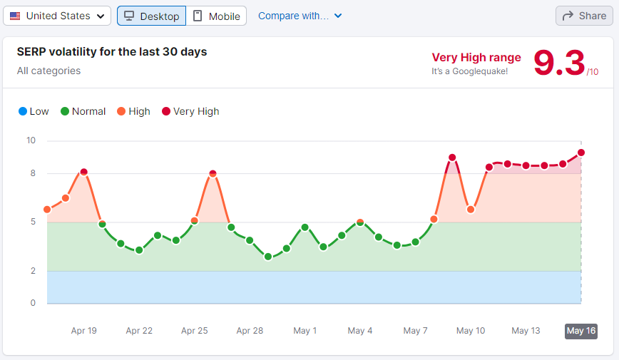Click the May 7 axis label
This screenshot has width=619, height=360.
pyautogui.click(x=415, y=331)
